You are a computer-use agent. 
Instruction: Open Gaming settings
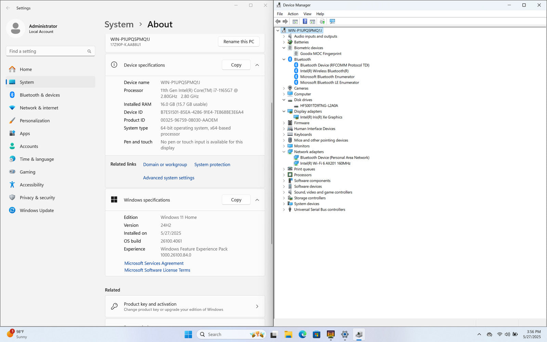pos(51,172)
